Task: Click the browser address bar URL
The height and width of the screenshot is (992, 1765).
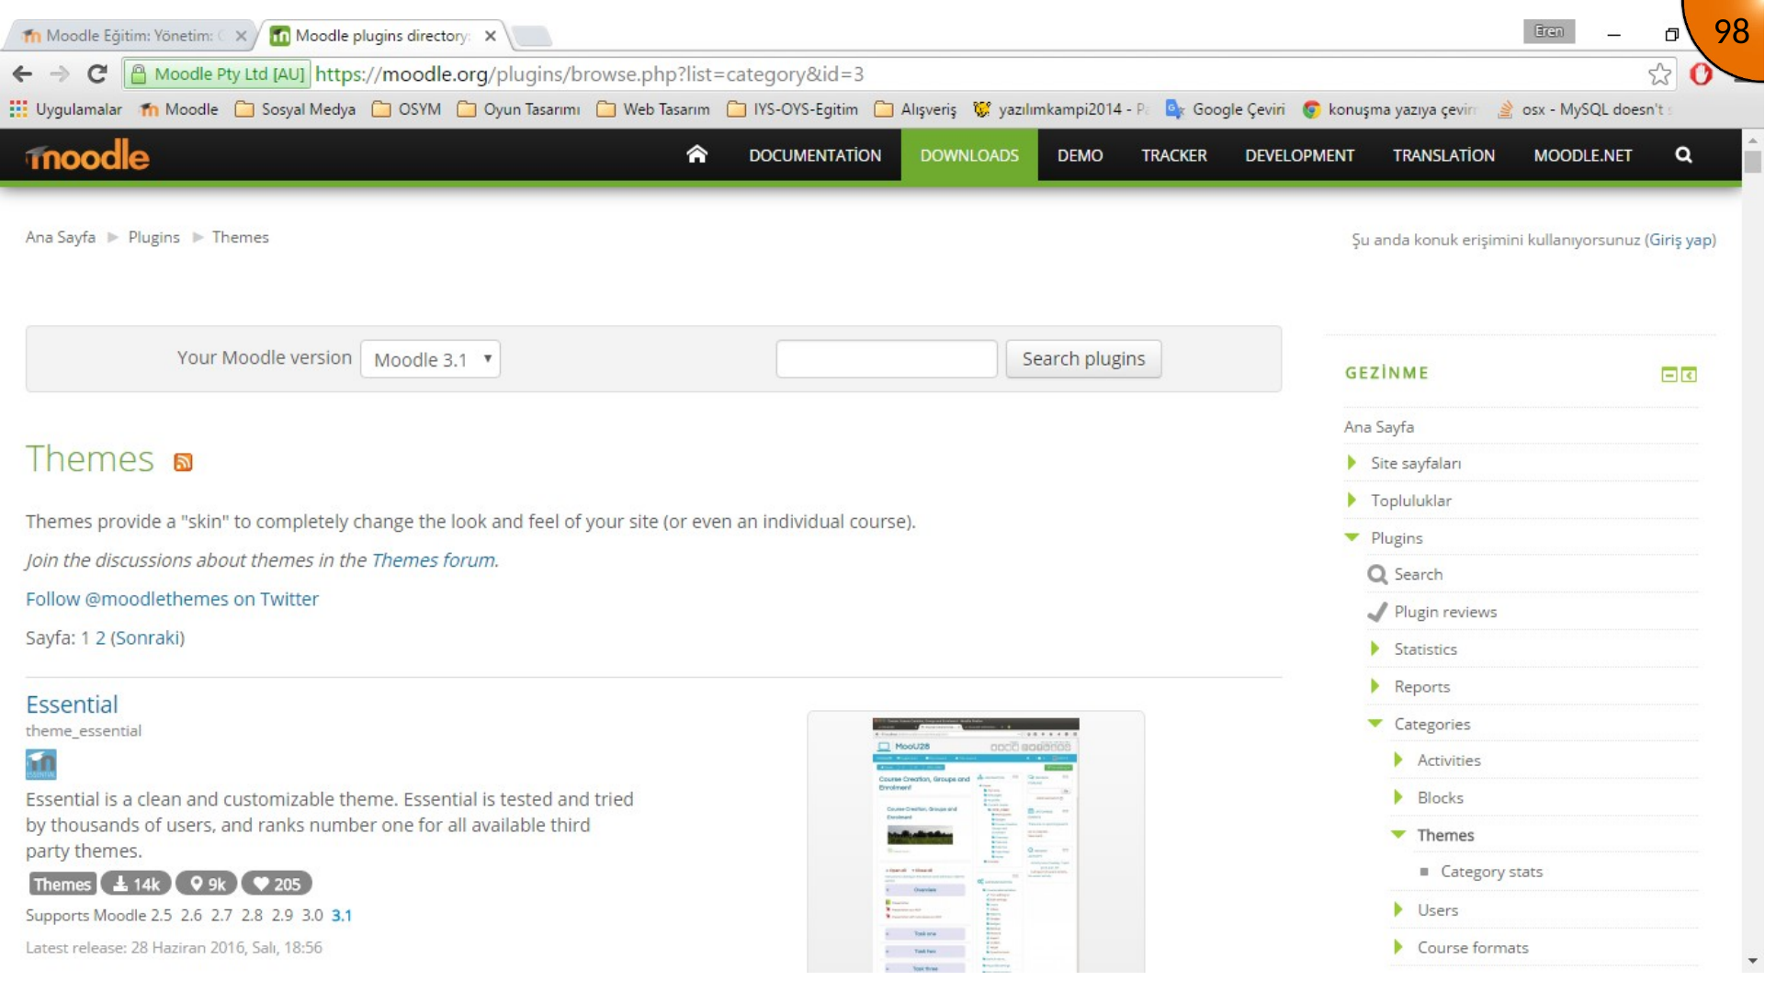Action: tap(589, 73)
